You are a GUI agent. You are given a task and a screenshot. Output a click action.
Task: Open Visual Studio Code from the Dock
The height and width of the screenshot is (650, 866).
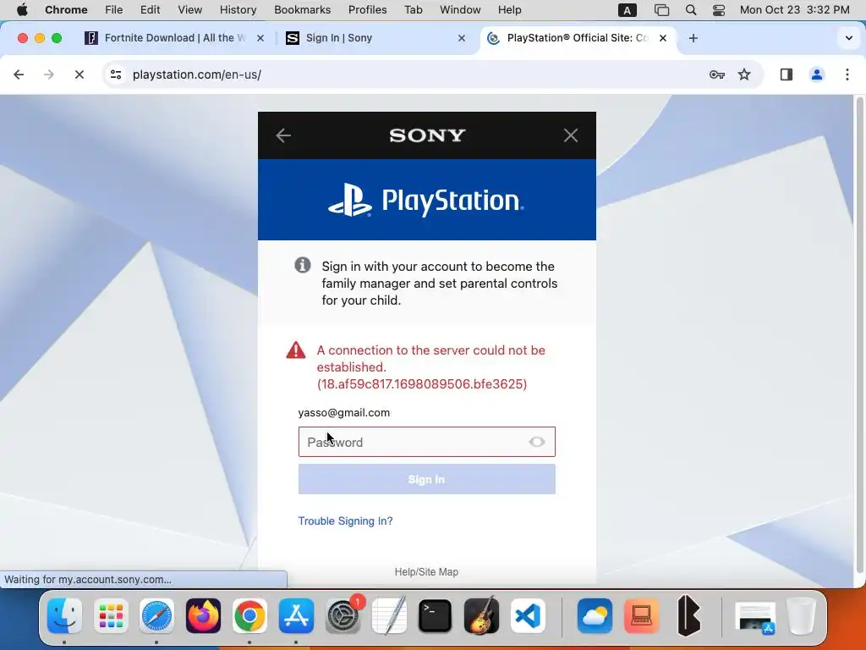pyautogui.click(x=528, y=616)
